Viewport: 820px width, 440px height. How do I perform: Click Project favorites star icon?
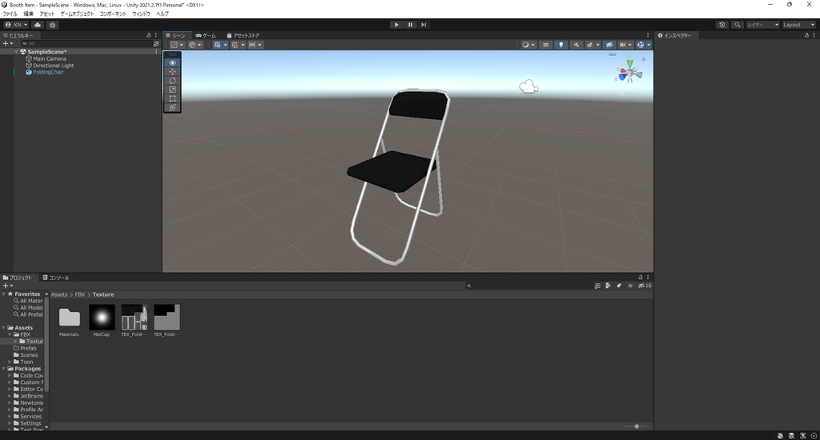630,286
